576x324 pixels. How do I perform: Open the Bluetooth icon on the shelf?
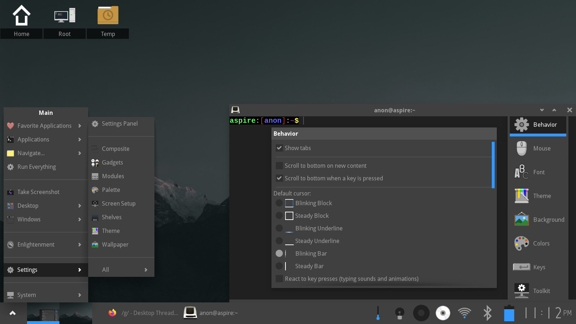coord(487,313)
